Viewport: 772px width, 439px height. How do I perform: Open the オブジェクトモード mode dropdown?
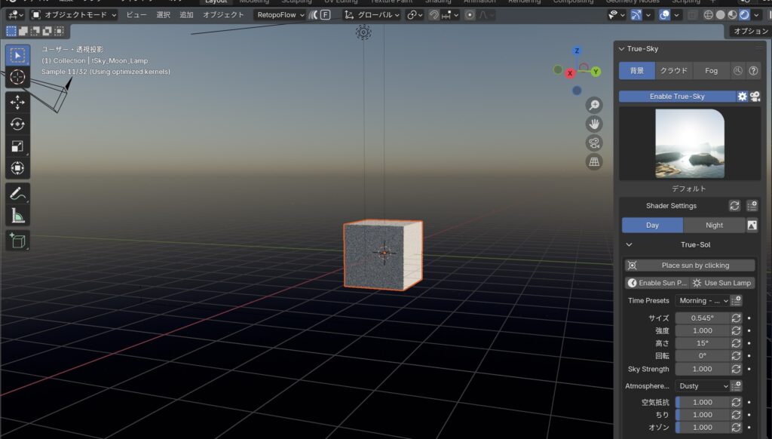tap(74, 15)
